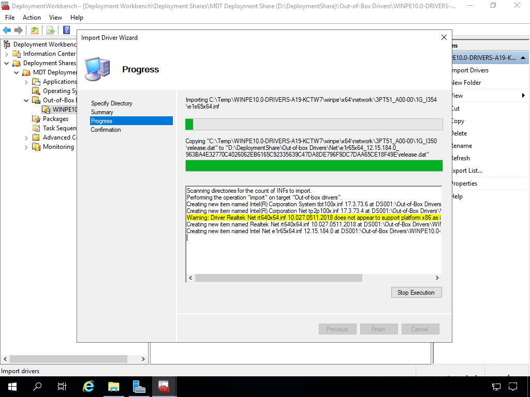Click the Monitoring node icon
This screenshot has height=397, width=530.
pyautogui.click(x=36, y=146)
